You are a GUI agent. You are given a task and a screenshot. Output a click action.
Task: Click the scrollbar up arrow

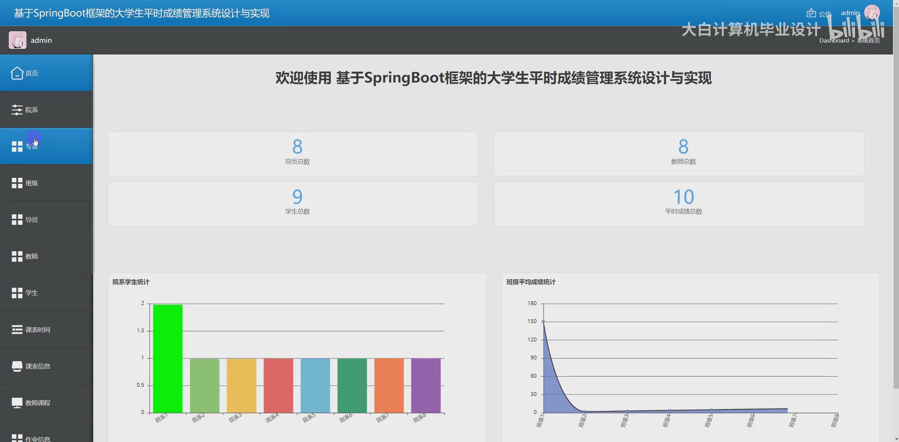pos(895,3)
